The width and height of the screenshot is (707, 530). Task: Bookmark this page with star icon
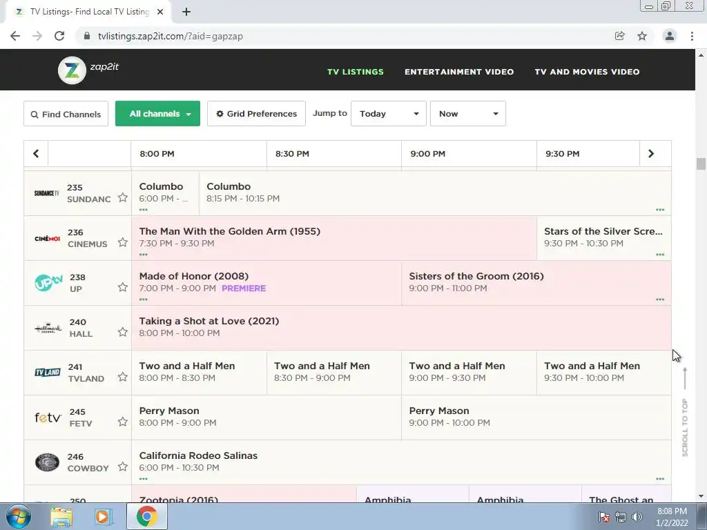(642, 36)
